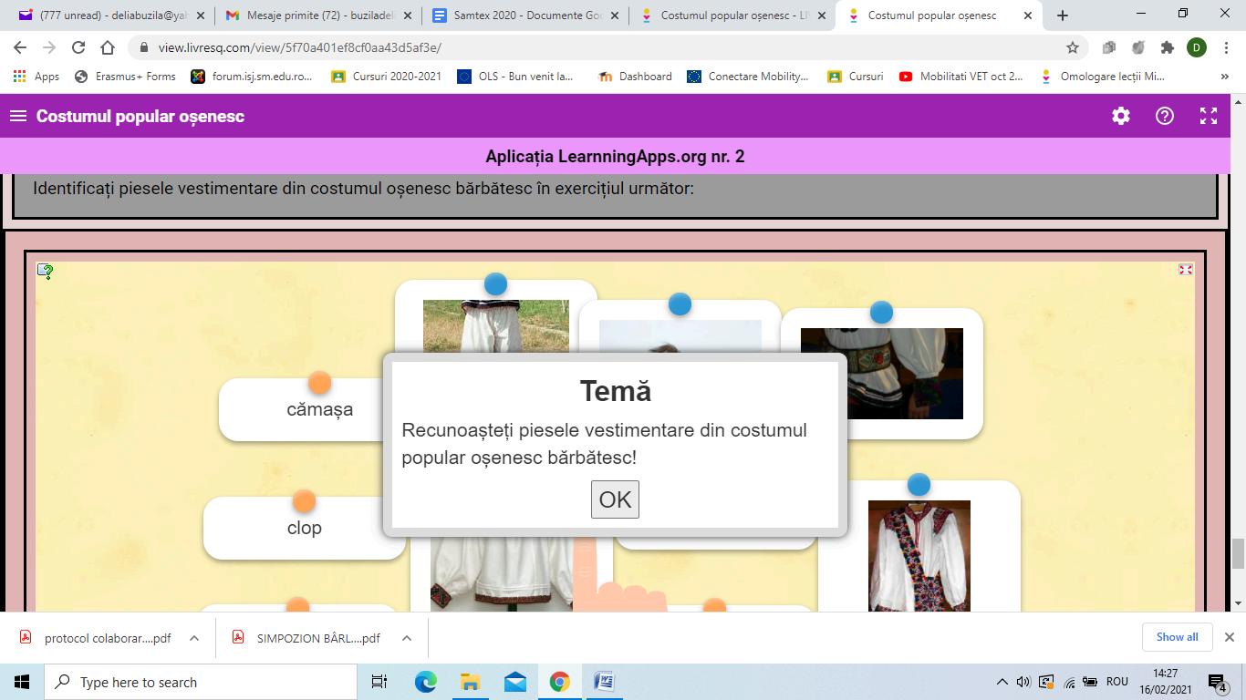Viewport: 1246px width, 700px height.
Task: Open Conectare Mobility bookmark
Action: (x=748, y=77)
